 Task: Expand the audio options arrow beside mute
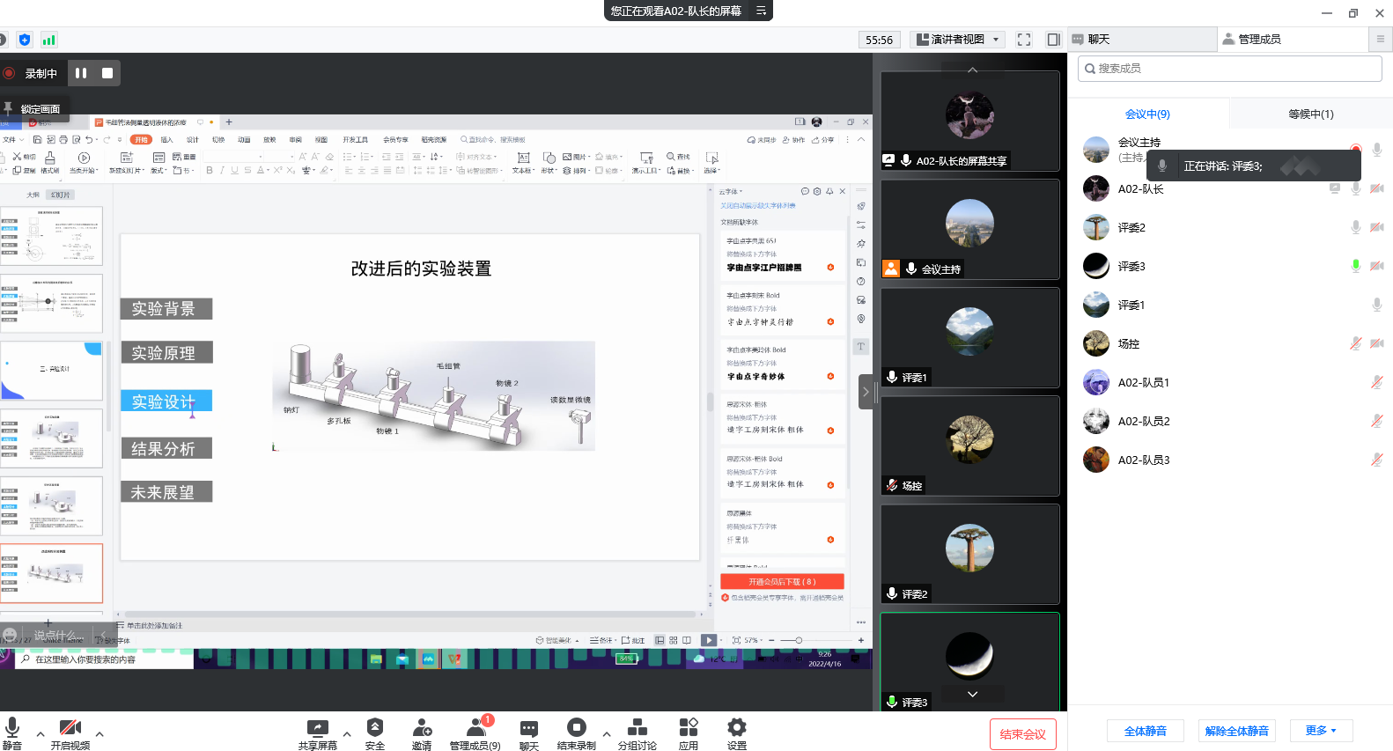[x=41, y=733]
